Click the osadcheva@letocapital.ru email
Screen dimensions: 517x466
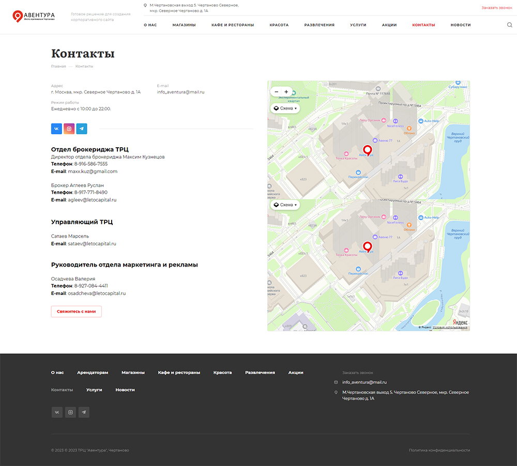(97, 293)
